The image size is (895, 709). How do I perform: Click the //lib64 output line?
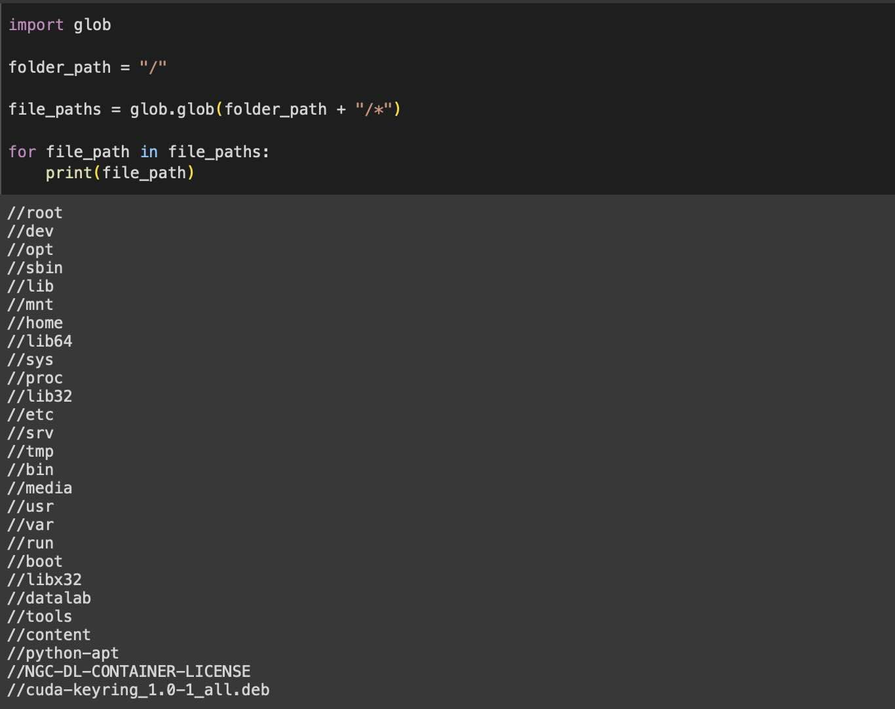tap(39, 341)
